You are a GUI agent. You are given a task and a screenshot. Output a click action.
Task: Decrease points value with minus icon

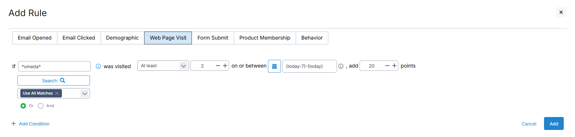[387, 66]
